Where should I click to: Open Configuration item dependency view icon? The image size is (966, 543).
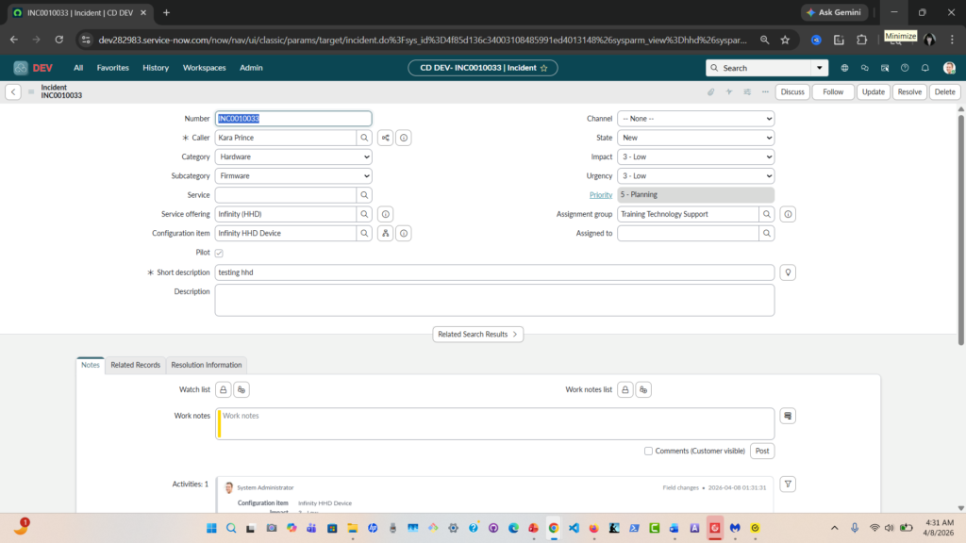(x=385, y=234)
